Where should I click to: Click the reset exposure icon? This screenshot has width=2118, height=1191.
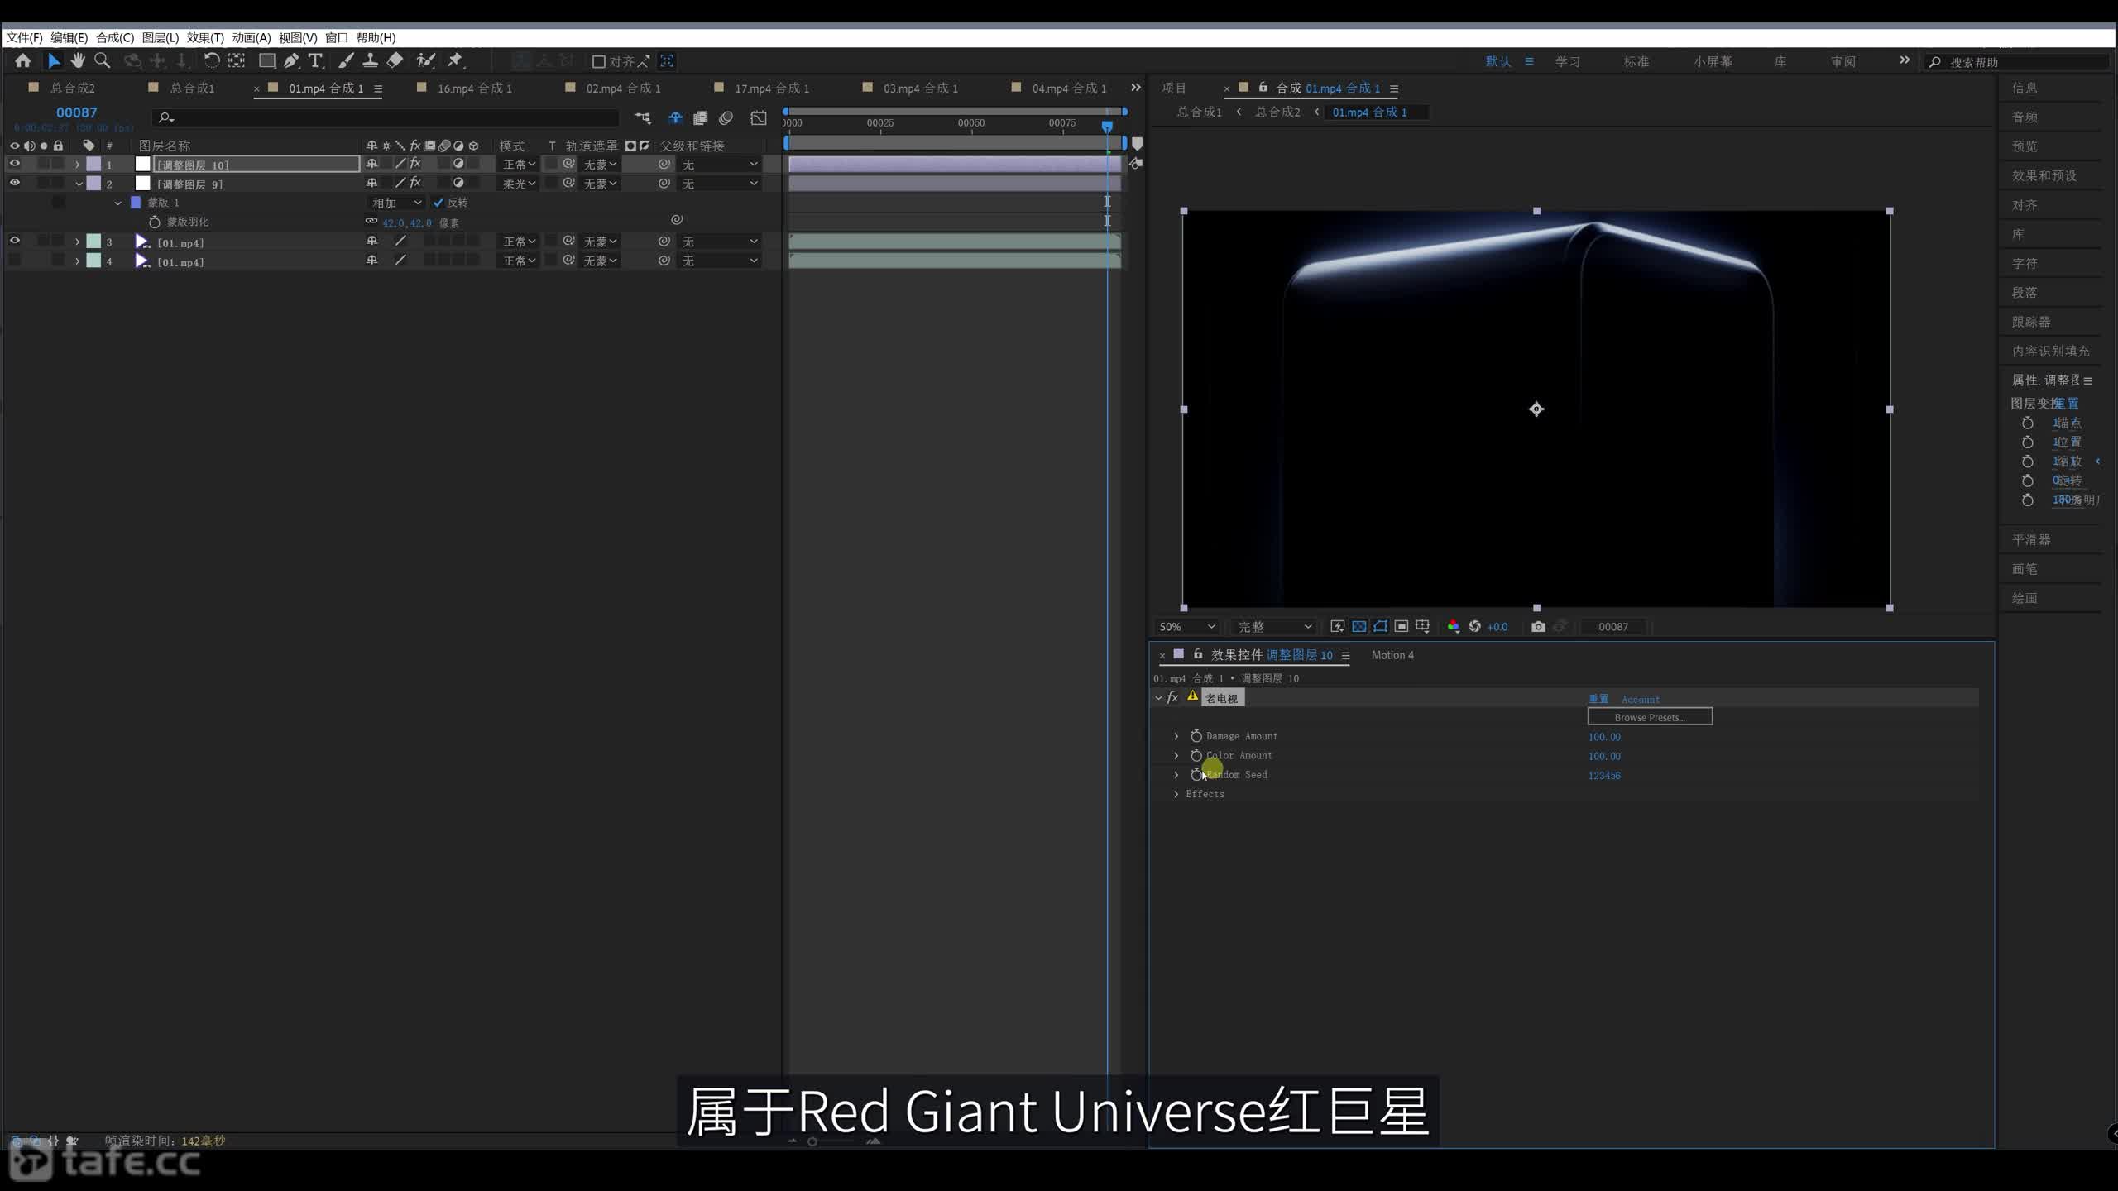tap(1474, 627)
